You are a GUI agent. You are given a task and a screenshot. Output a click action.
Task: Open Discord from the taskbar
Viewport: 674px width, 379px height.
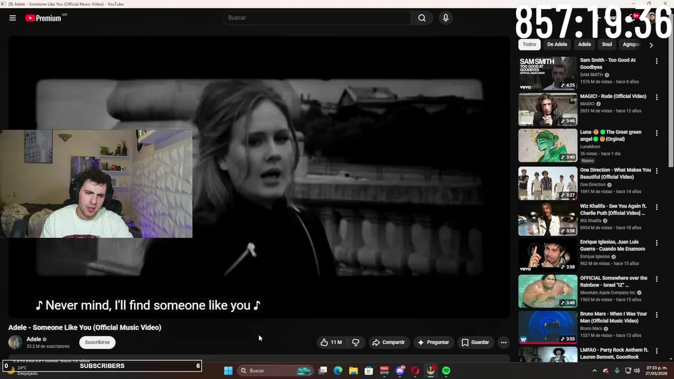click(400, 371)
